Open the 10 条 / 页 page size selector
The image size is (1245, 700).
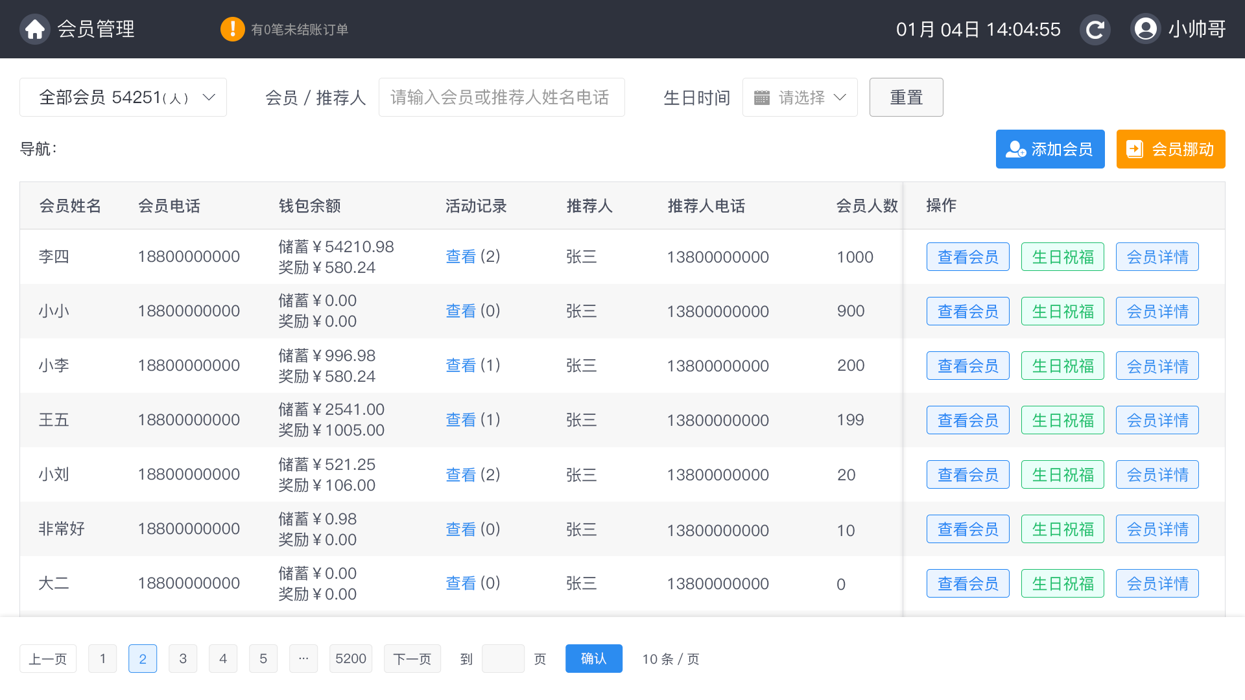coord(670,659)
